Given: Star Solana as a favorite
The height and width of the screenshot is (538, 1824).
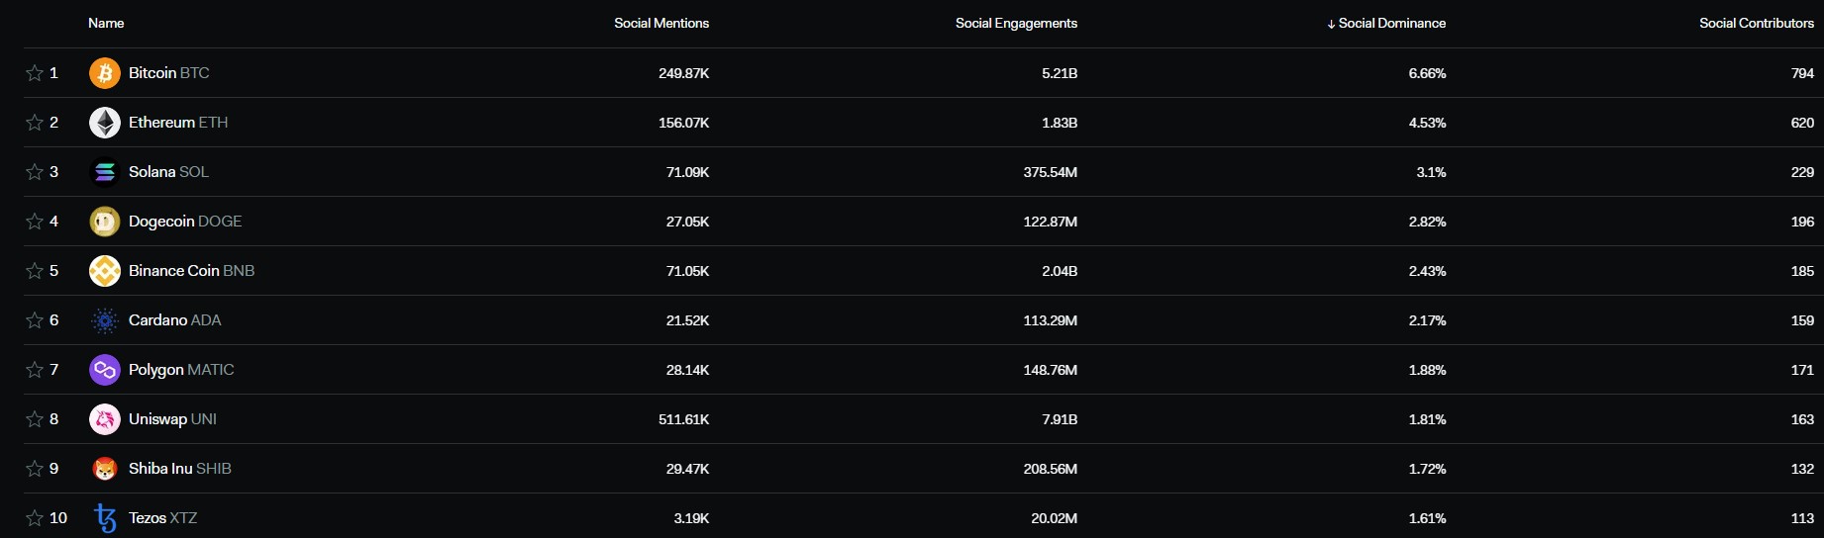Looking at the screenshot, I should coord(35,172).
